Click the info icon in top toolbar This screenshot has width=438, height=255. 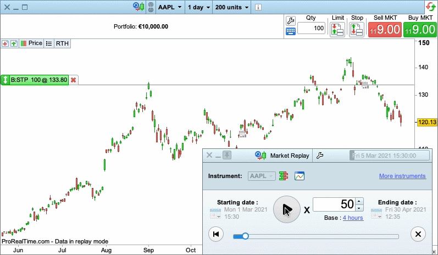click(258, 7)
